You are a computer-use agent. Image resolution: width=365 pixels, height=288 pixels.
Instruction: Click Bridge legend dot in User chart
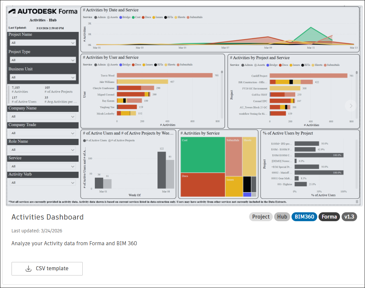[x=121, y=65]
